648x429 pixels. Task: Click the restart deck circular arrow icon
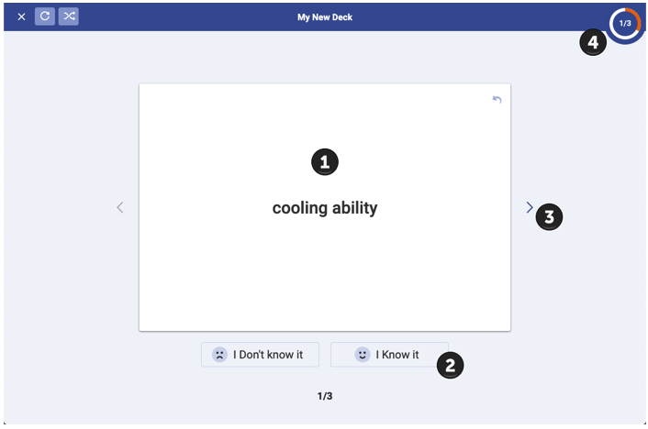point(45,16)
